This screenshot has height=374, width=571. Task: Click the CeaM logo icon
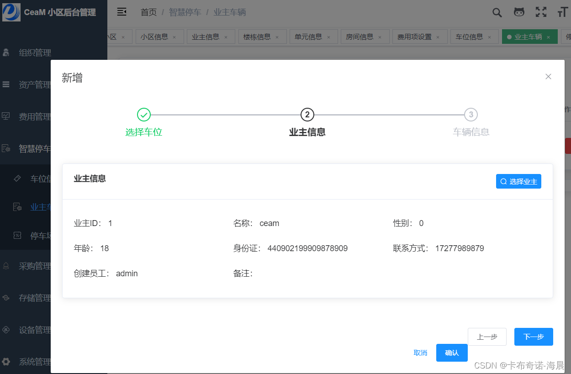pos(11,12)
